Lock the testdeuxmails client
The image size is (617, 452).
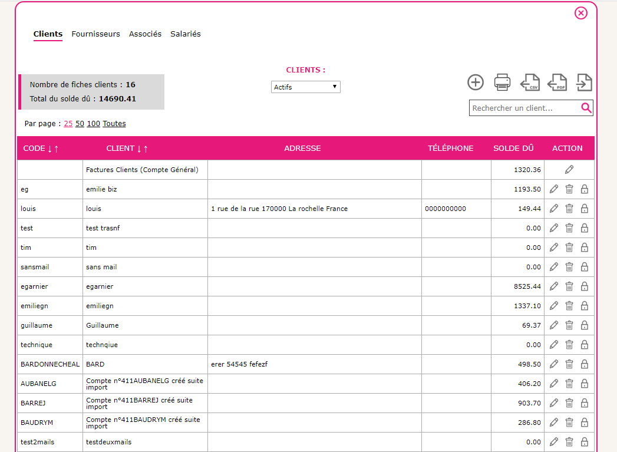pyautogui.click(x=585, y=442)
